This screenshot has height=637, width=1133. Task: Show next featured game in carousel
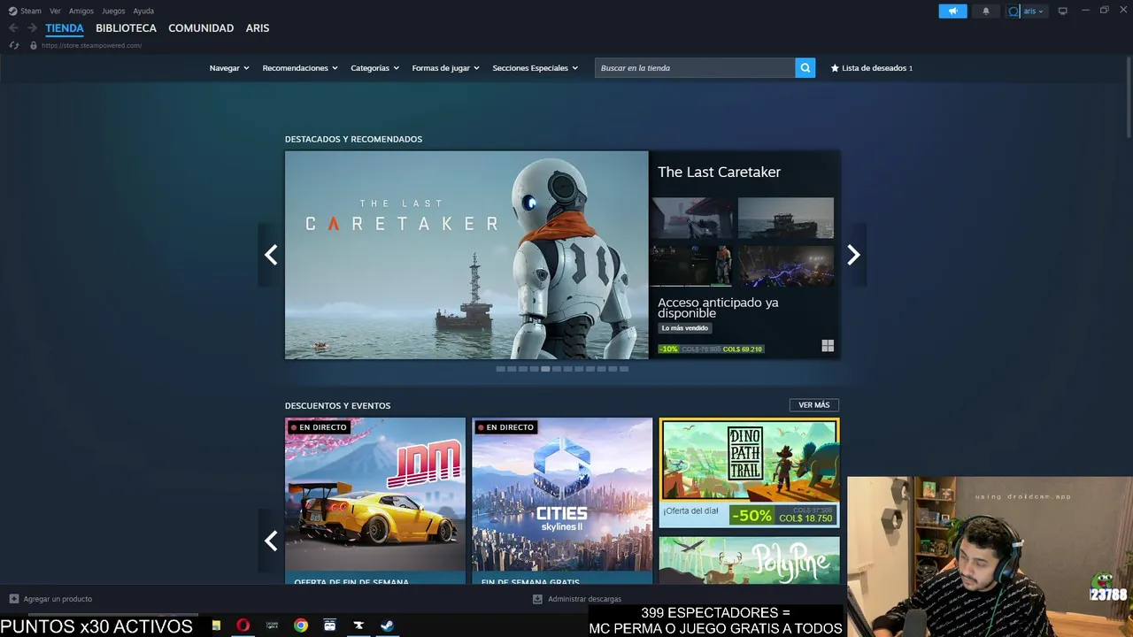tap(853, 255)
